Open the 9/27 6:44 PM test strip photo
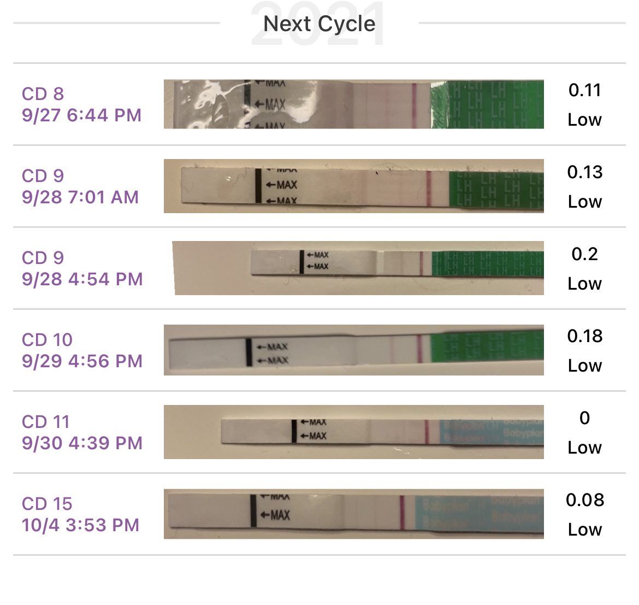This screenshot has width=639, height=605. [353, 104]
